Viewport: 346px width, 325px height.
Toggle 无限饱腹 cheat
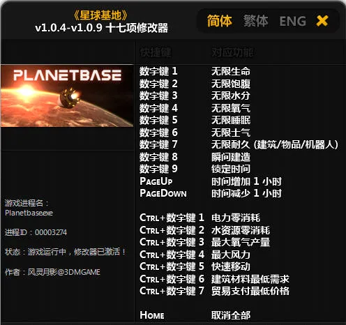231,84
